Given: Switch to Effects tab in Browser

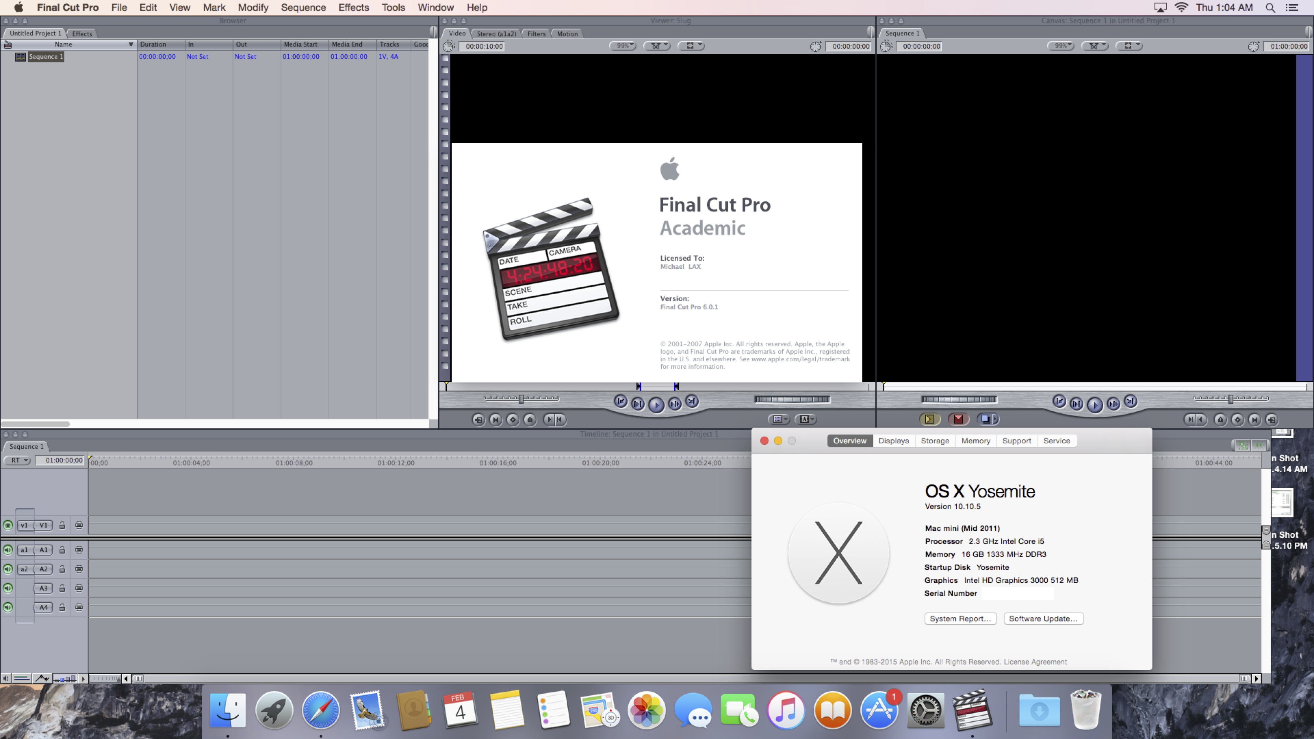Looking at the screenshot, I should 81,34.
